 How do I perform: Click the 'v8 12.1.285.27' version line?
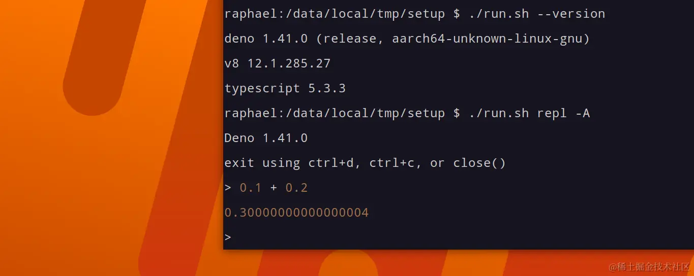coord(277,63)
